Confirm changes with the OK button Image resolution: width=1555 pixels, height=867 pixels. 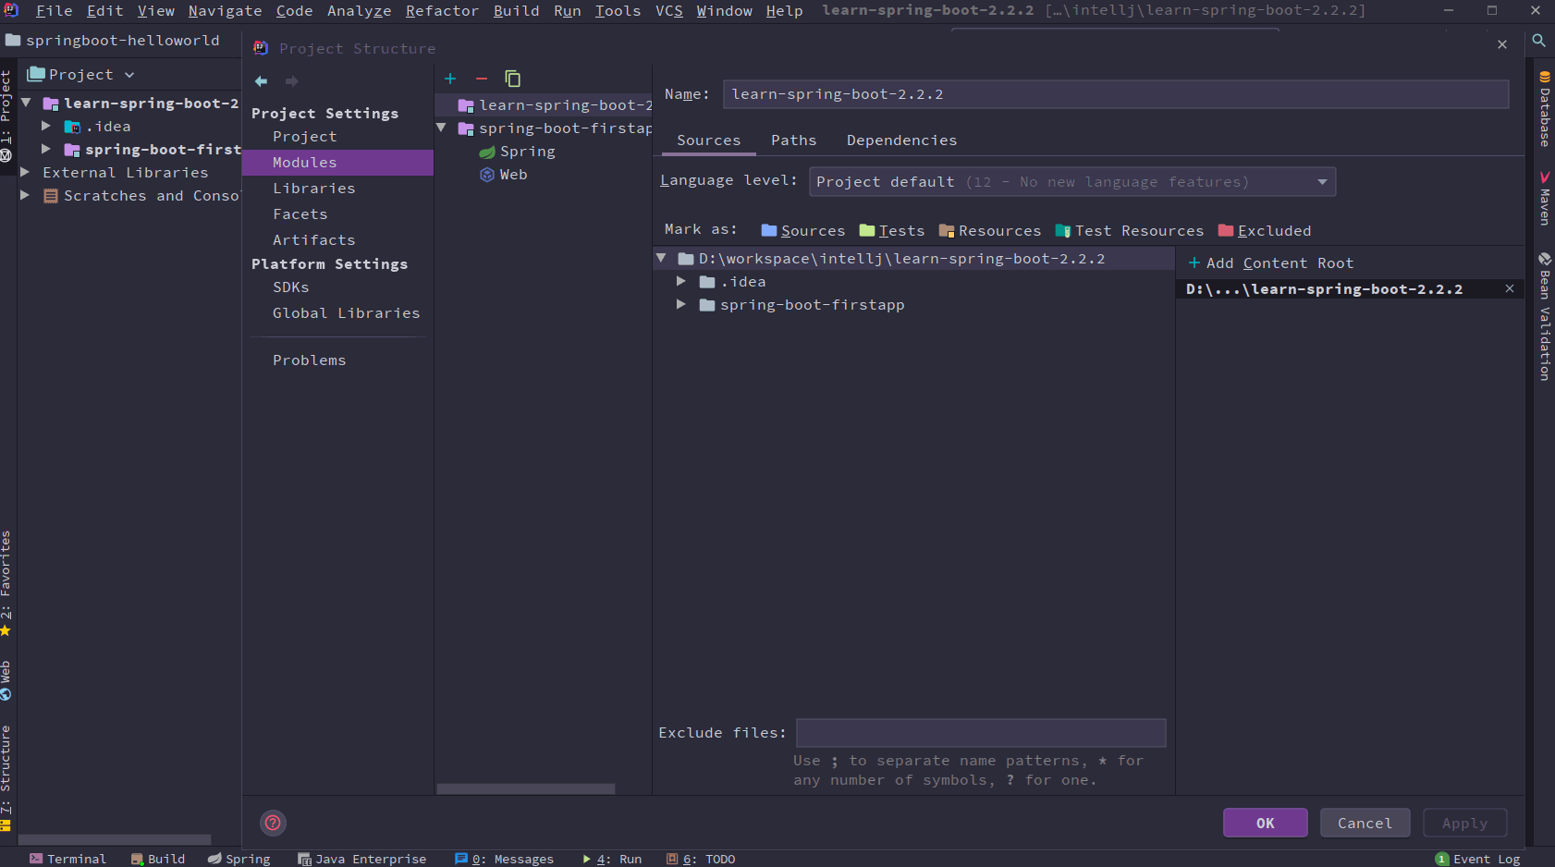point(1265,823)
